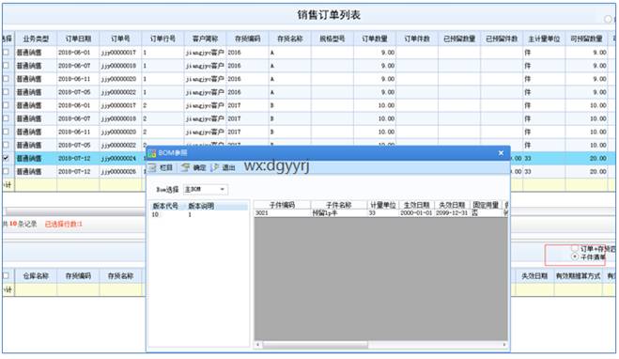Tick checkbox for order jjy00000018 item 2016

6,66
